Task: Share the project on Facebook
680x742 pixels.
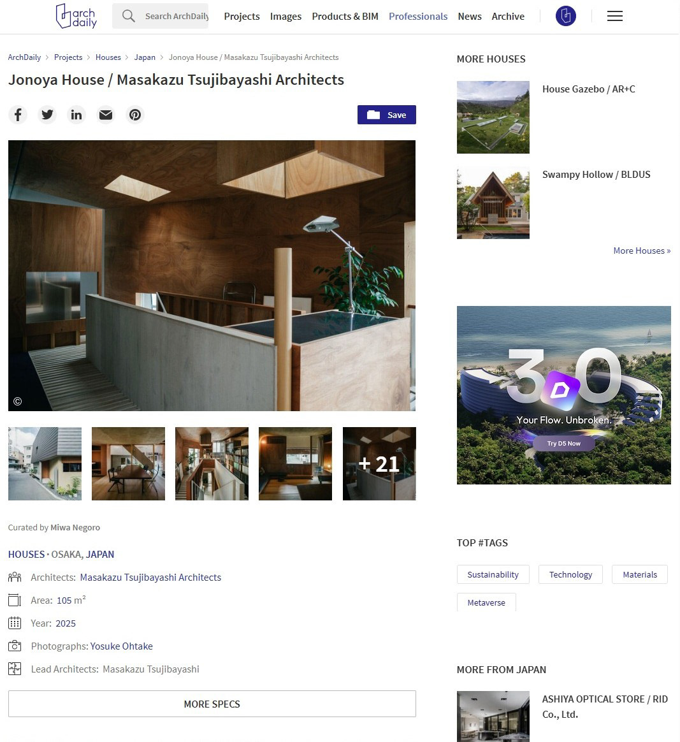Action: coord(18,115)
